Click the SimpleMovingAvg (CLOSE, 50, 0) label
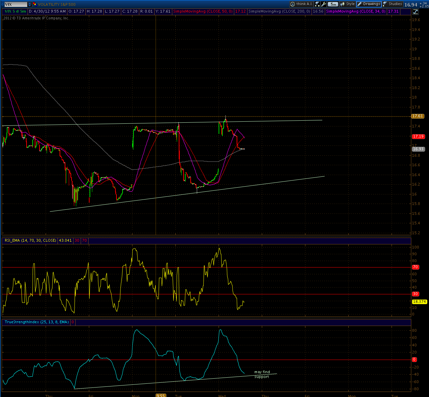The width and height of the screenshot is (429, 397). [x=203, y=11]
